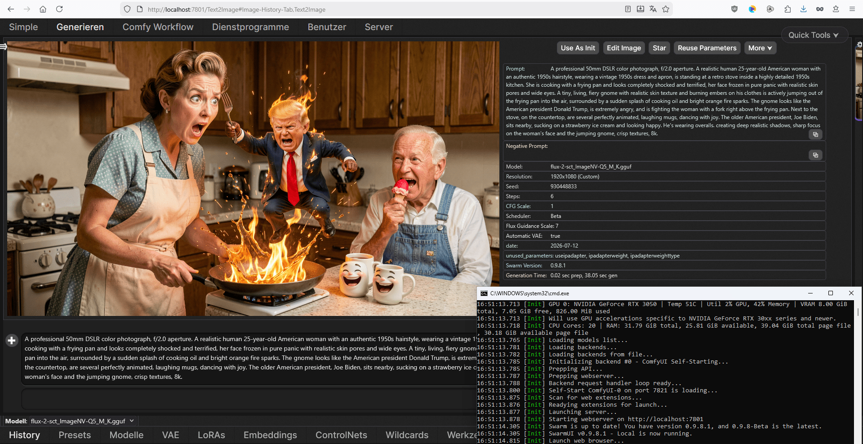Viewport: 863px width, 444px height.
Task: Expand the Quick Tools dropdown
Action: click(814, 35)
